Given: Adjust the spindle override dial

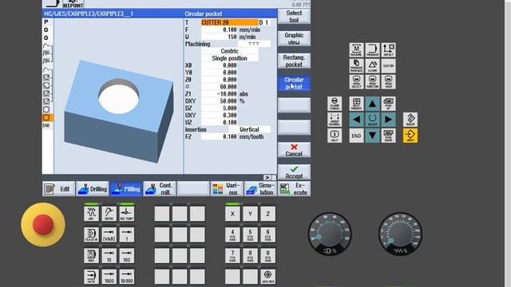Looking at the screenshot, I should coord(330,234).
